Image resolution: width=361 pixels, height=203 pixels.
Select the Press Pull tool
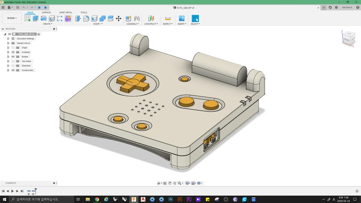[78, 18]
